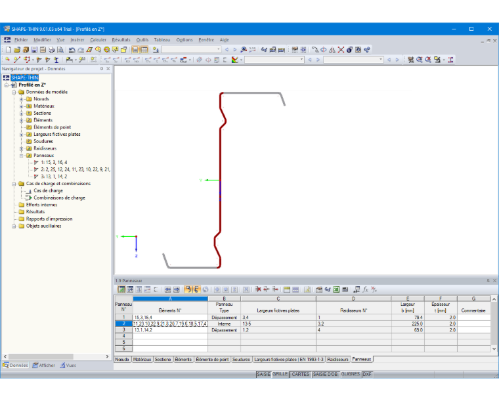
Task: Click the New file icon
Action: 9,50
